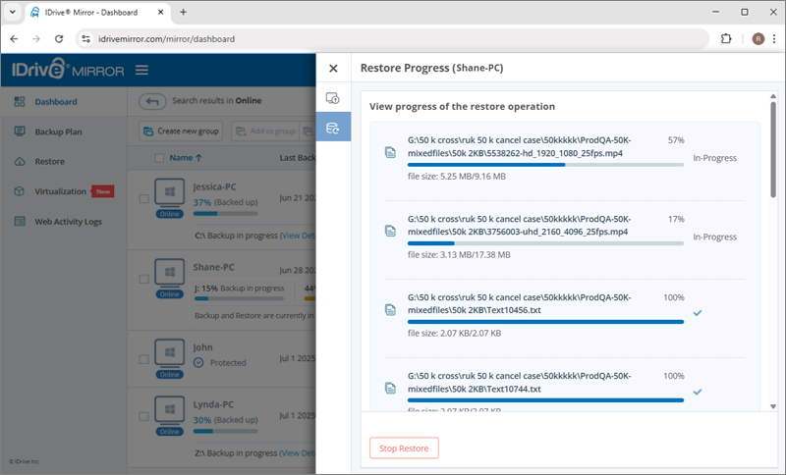Open the backup progress tab icon

point(333,98)
